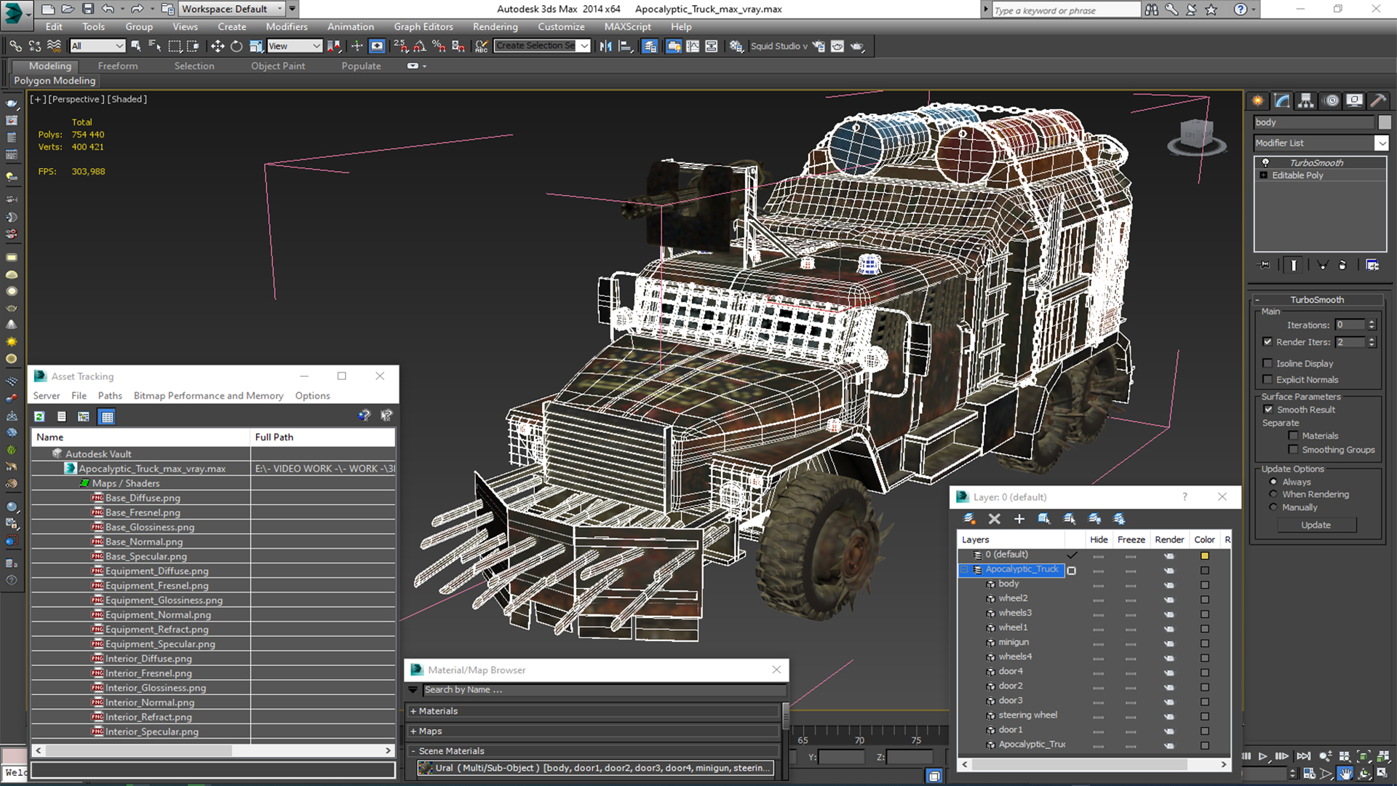Collapse the Apocalyptic_Truck layer tree
Screen dimensions: 1397x786
click(965, 569)
